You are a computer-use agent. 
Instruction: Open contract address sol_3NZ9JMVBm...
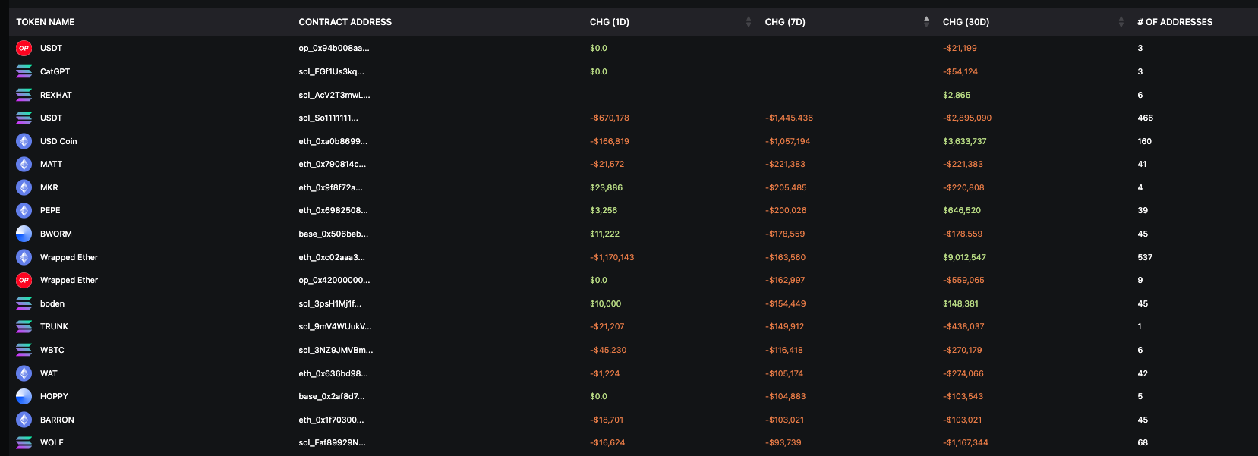coord(336,350)
